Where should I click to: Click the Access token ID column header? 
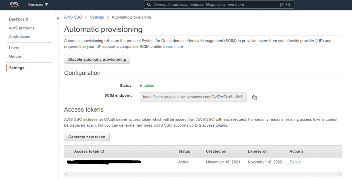pos(89,151)
